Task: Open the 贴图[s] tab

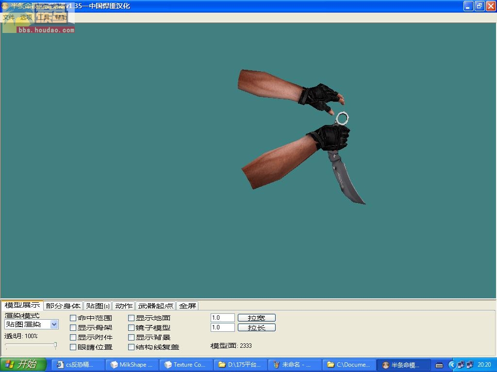Action: (x=98, y=306)
